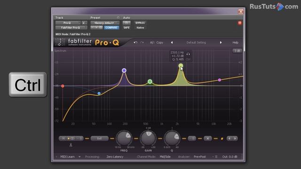Image resolution: width=301 pixels, height=169 pixels.
Task: Select Side (S) channel in band selector
Action: (80, 138)
